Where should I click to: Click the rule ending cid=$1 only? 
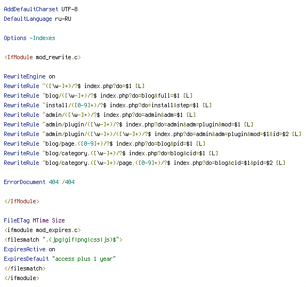point(111,153)
